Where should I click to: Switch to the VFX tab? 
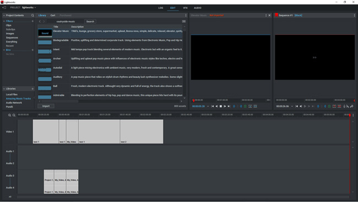pos(185,8)
